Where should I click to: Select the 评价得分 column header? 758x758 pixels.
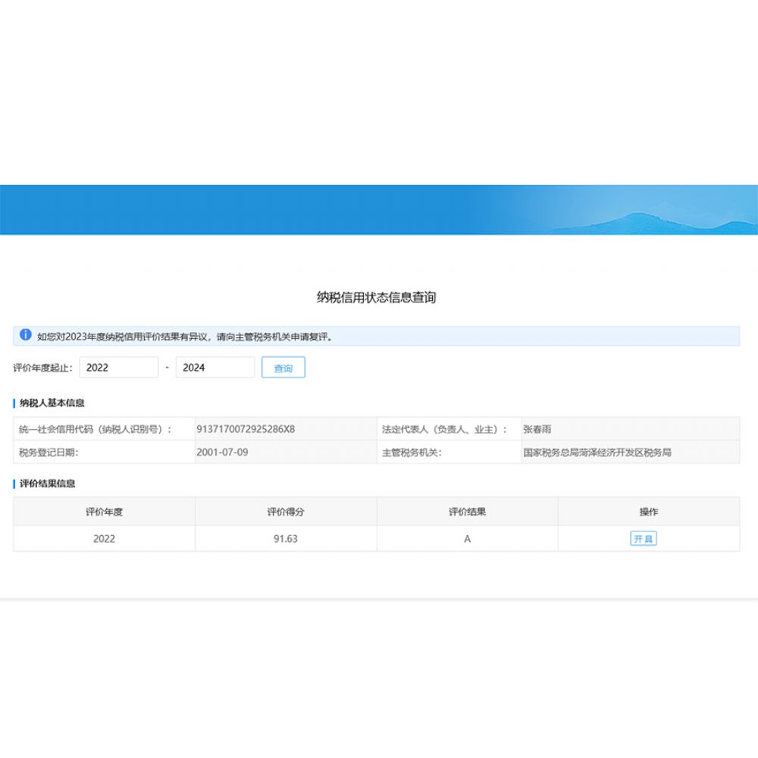tap(286, 511)
